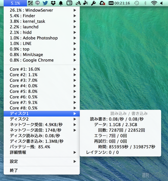Screen dimensions: 168x181
Task: Click the rounded square dots menu bar icon
Action: (69, 3)
